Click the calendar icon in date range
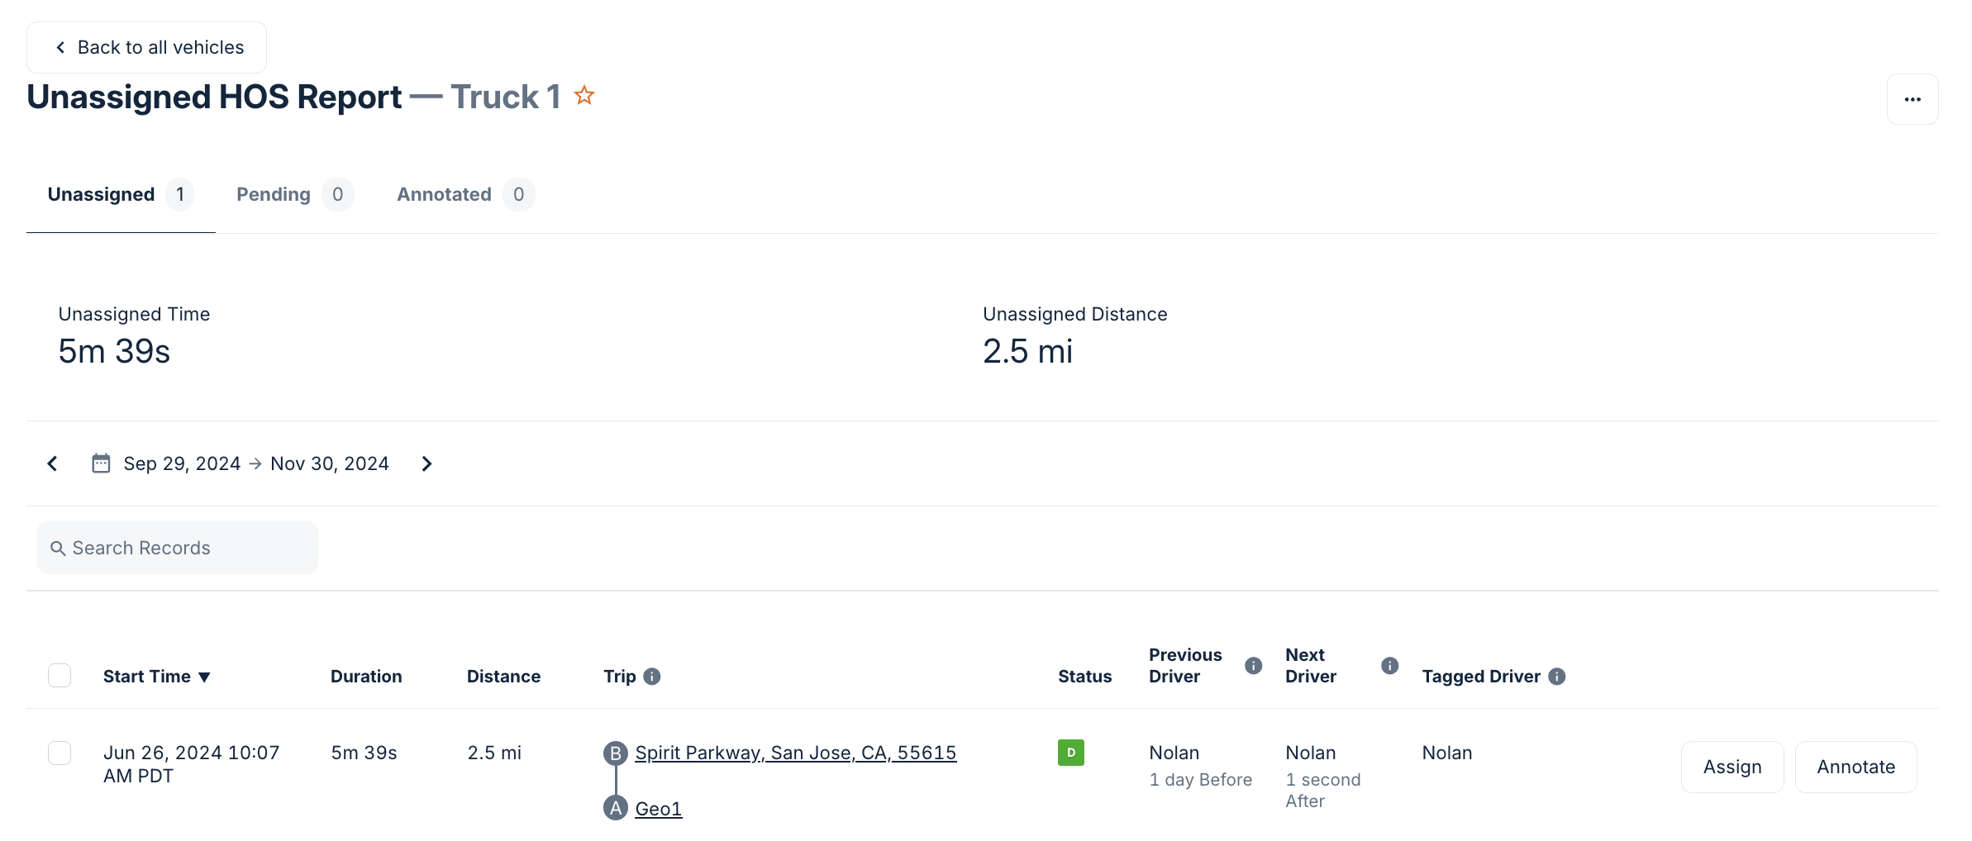The width and height of the screenshot is (1972, 841). click(101, 463)
